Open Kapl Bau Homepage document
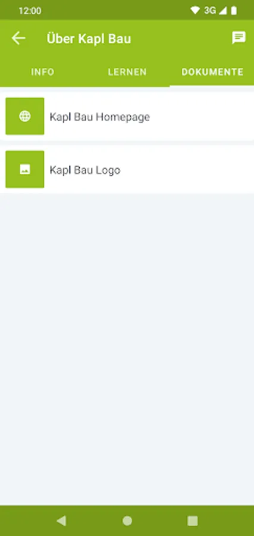This screenshot has width=254, height=536. (100, 117)
